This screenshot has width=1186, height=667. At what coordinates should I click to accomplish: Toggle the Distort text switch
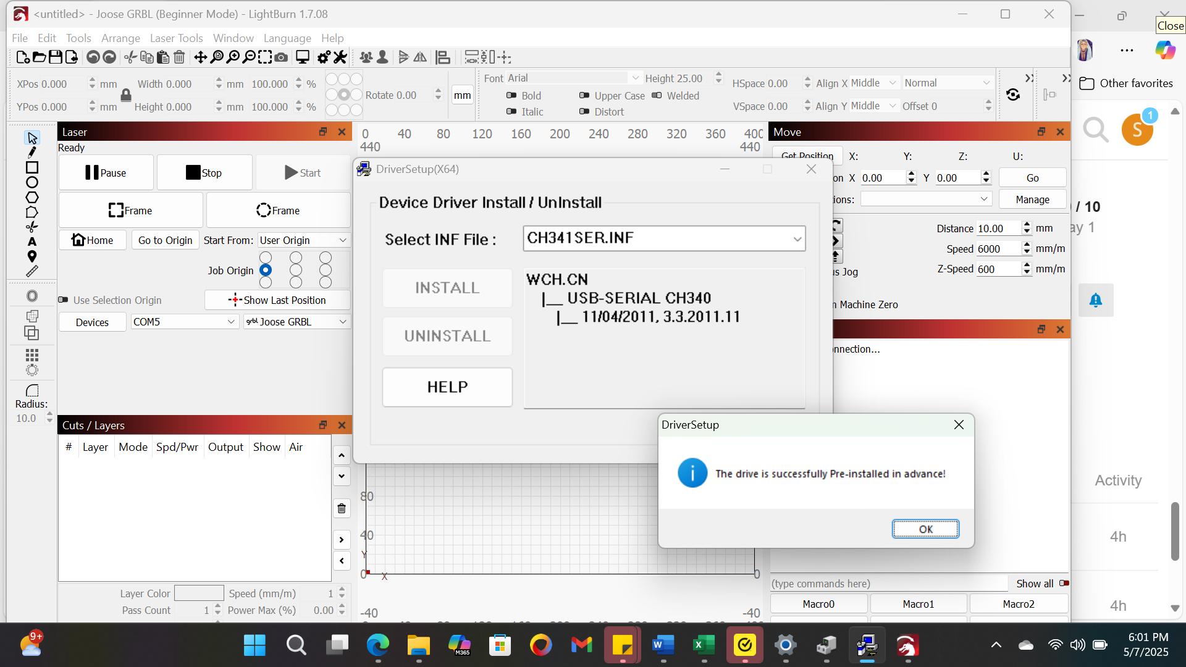584,111
